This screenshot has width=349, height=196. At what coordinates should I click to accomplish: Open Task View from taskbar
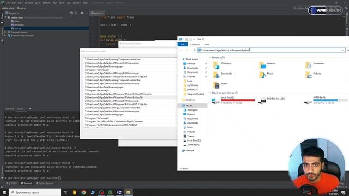65,192
